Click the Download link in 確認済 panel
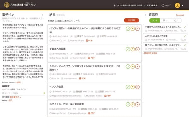The image size is (189, 117). 180,15
